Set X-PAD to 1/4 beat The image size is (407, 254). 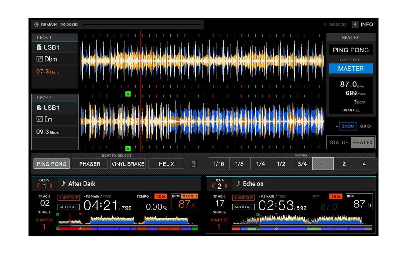[260, 164]
